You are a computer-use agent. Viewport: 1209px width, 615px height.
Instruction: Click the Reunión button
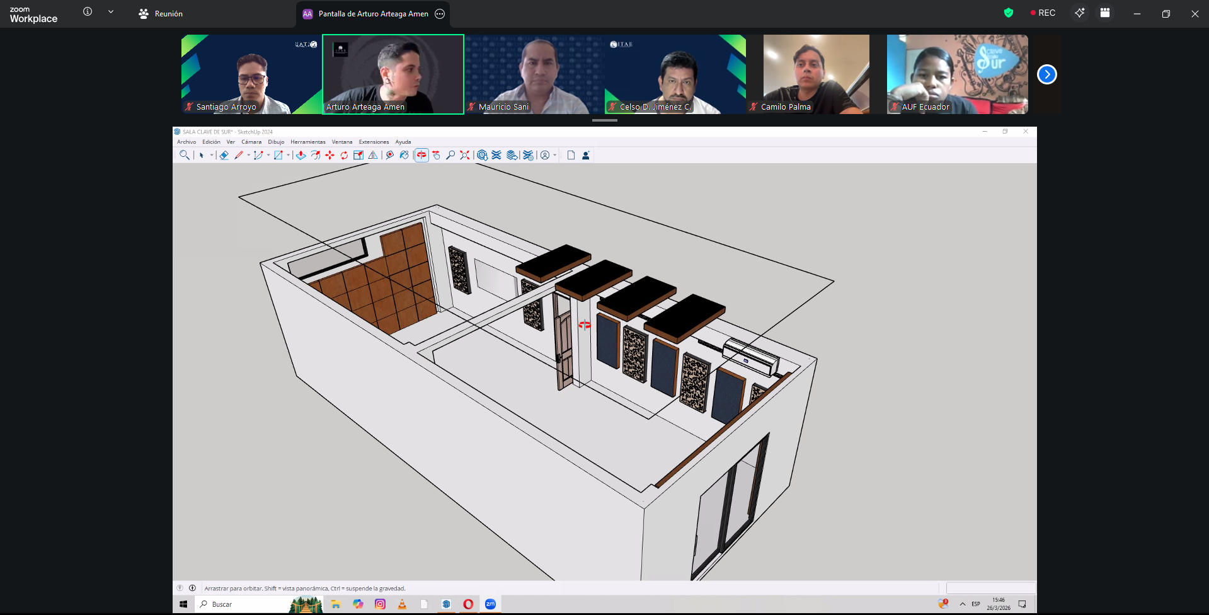[161, 14]
